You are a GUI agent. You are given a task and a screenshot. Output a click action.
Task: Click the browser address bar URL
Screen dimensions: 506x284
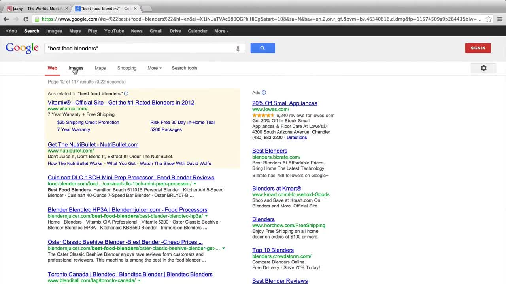pyautogui.click(x=261, y=19)
